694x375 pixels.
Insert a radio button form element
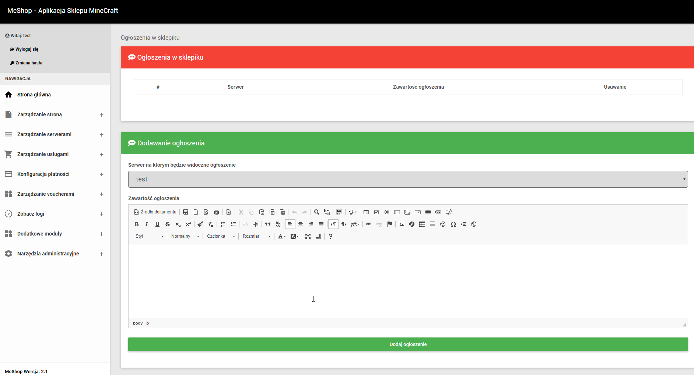pyautogui.click(x=387, y=212)
